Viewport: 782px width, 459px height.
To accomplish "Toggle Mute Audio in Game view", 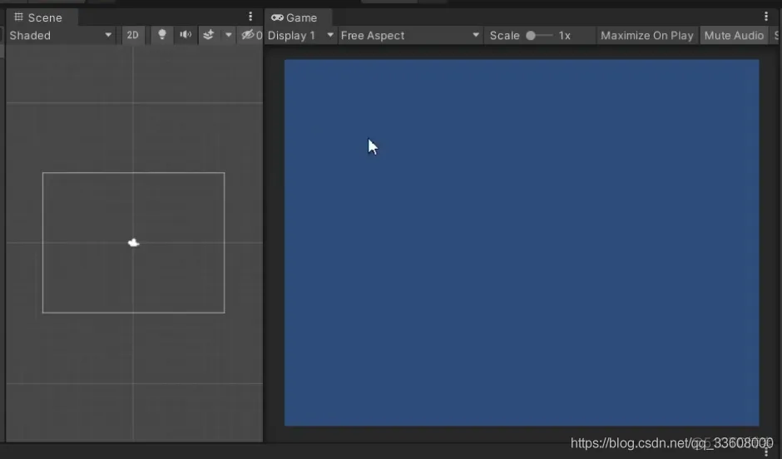I will [734, 36].
